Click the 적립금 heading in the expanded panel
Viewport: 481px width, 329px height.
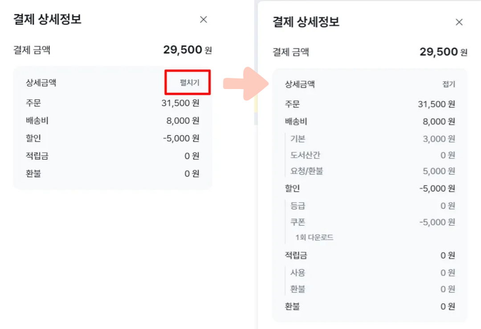296,256
